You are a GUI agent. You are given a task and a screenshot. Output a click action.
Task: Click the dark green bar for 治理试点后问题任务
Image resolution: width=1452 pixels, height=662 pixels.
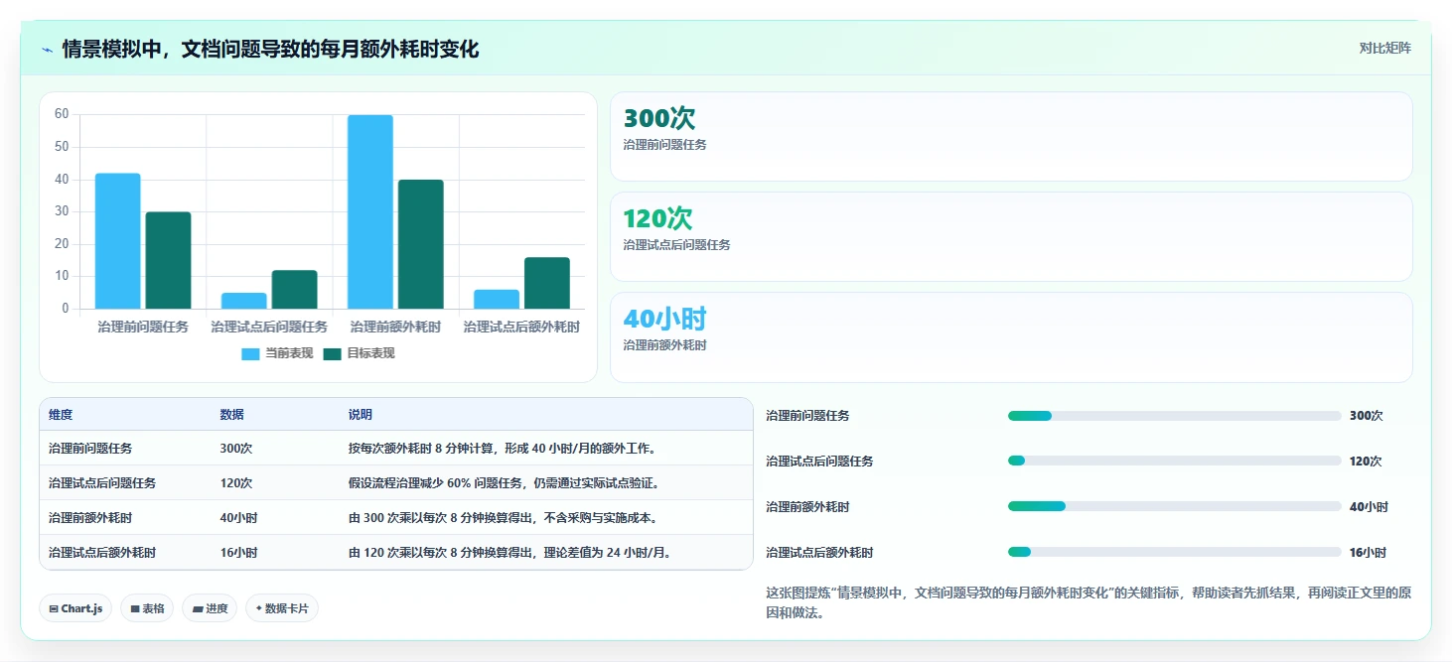[295, 290]
